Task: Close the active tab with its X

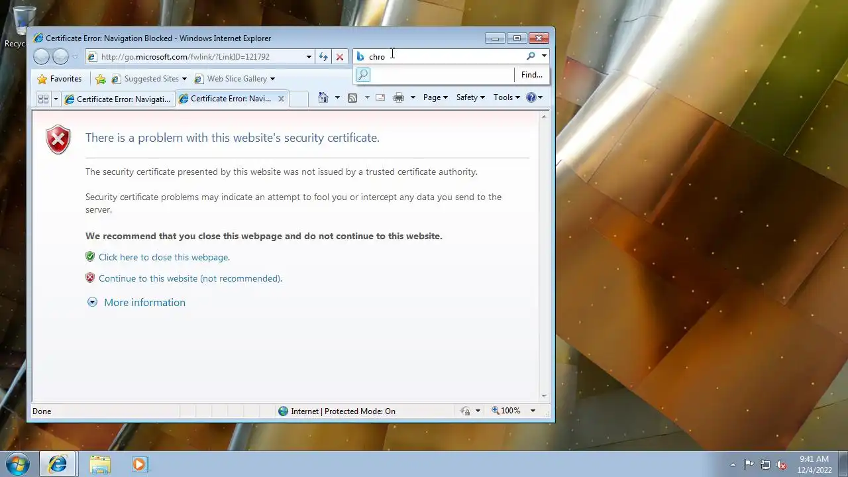Action: click(281, 99)
